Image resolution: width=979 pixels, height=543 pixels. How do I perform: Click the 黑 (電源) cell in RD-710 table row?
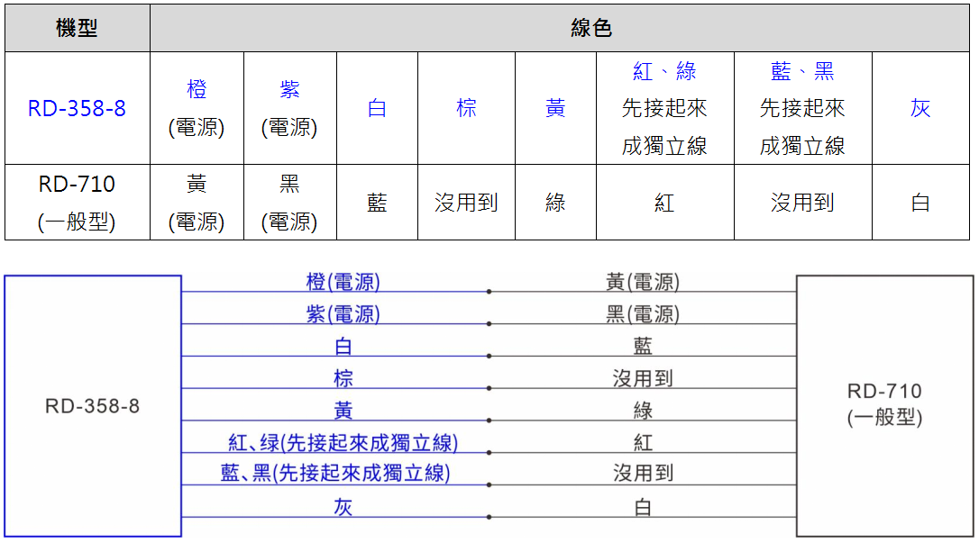(x=289, y=203)
